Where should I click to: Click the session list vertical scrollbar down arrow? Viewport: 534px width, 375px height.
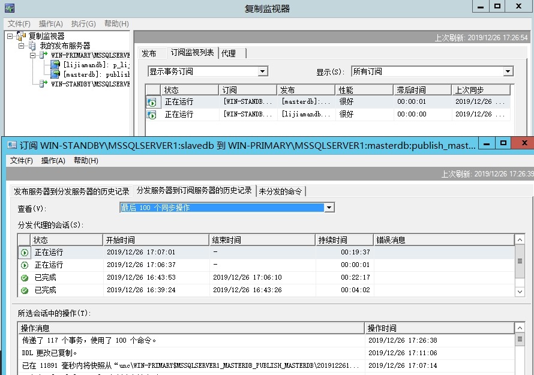click(x=520, y=291)
